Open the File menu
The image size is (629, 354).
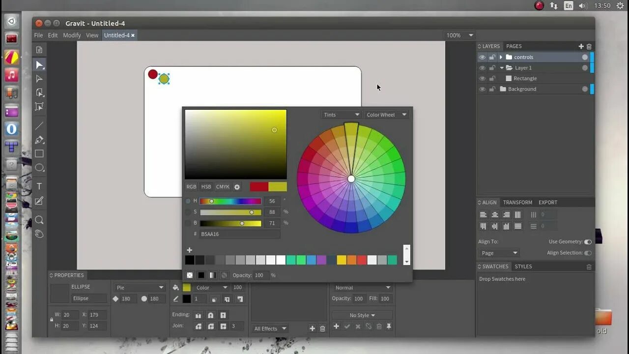[x=38, y=35]
